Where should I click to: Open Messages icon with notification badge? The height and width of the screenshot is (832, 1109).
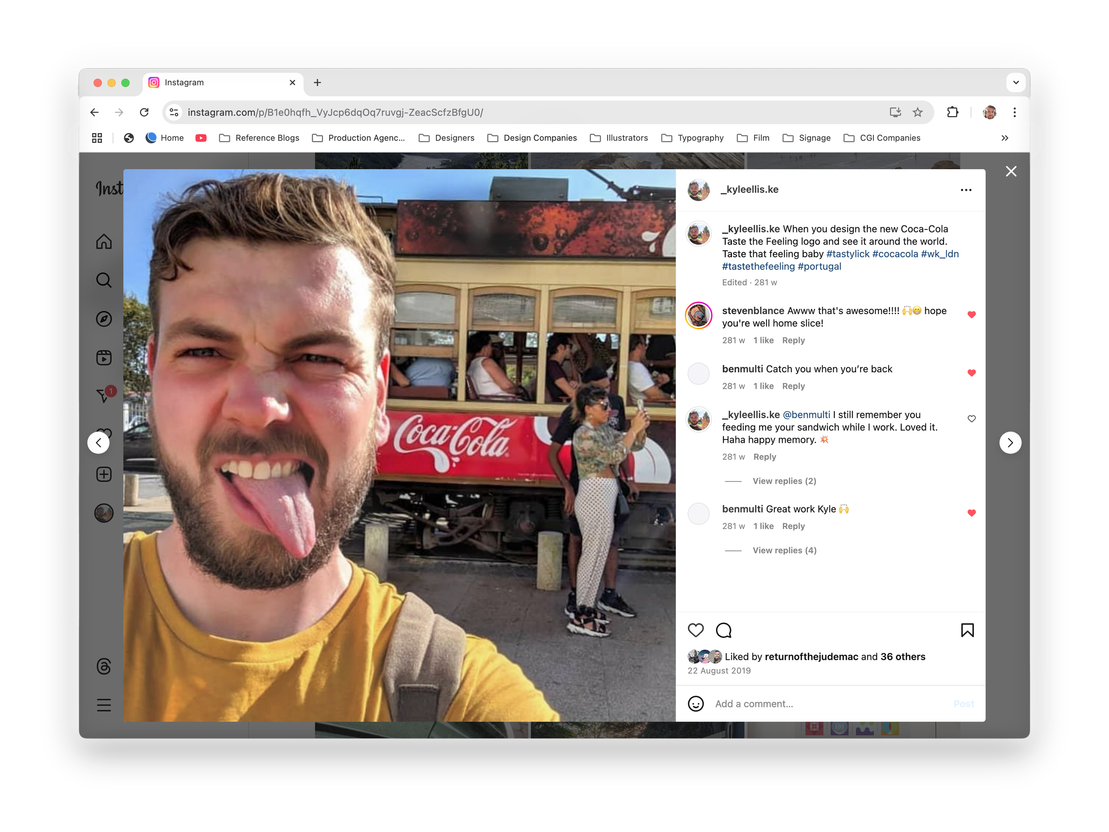tap(104, 396)
